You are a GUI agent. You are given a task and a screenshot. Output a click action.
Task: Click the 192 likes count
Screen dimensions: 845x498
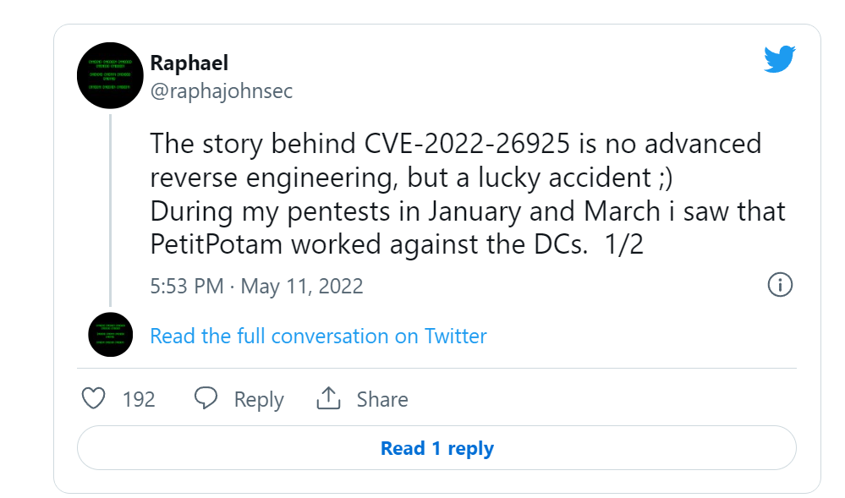139,399
